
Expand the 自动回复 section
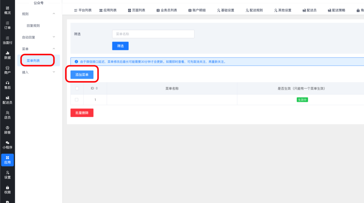[x=54, y=37]
